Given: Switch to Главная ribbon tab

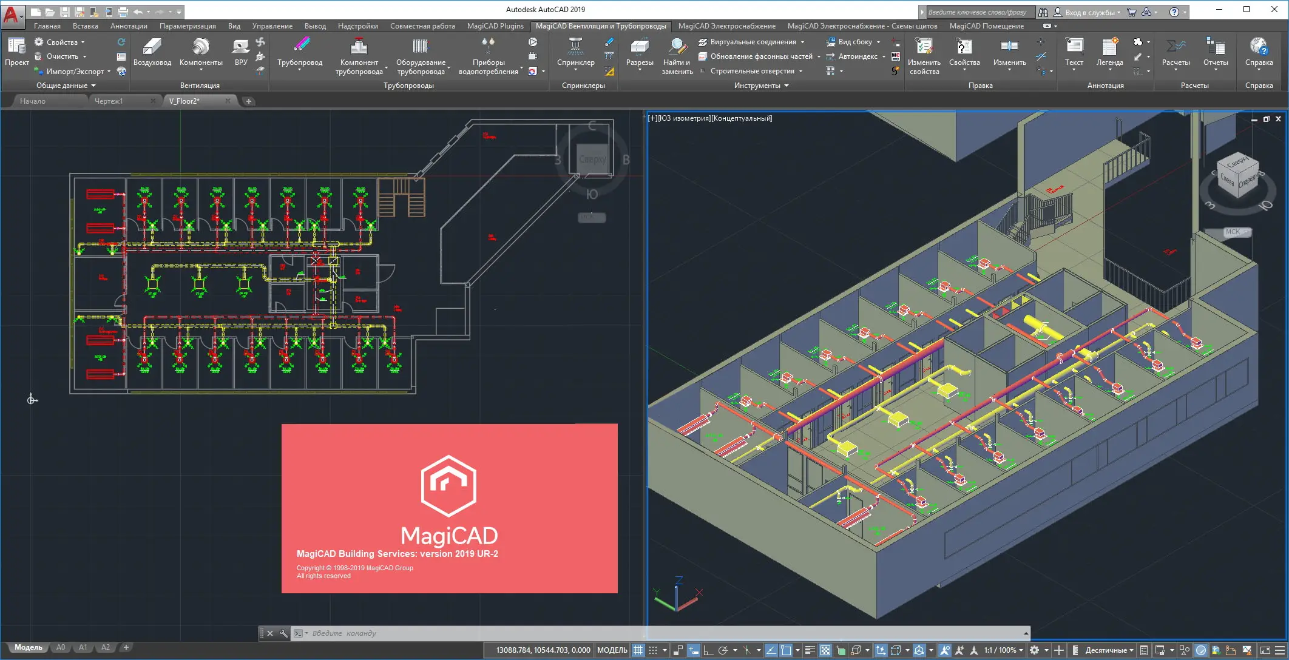Looking at the screenshot, I should tap(47, 26).
